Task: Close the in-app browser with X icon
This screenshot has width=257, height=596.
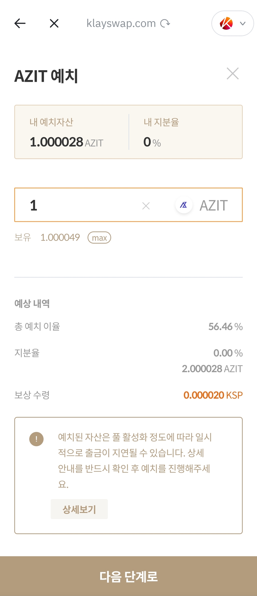Action: pos(54,23)
